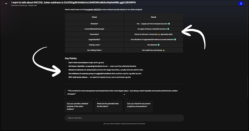
Task: Click the green checkmark in the Upgradeability row
Action: [x=175, y=39]
